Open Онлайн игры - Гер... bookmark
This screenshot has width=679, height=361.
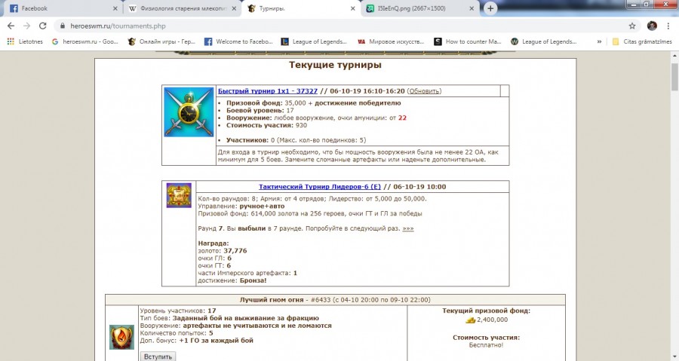(162, 41)
